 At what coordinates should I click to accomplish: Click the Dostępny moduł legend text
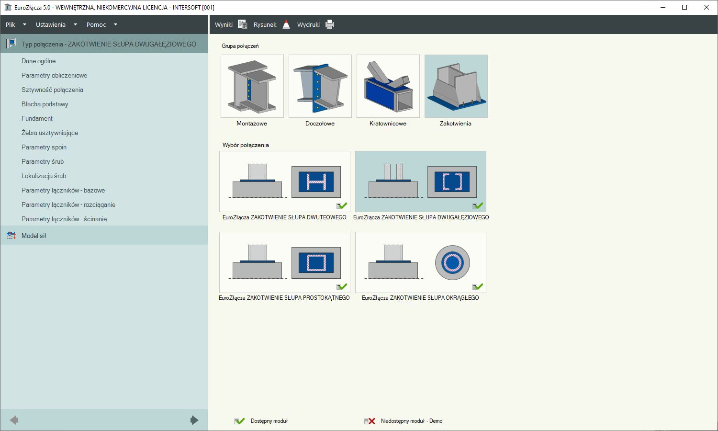click(x=269, y=421)
